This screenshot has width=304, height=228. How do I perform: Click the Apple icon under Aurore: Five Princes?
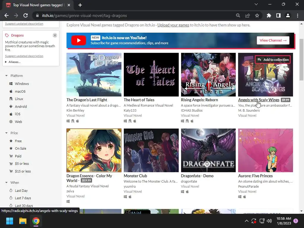click(x=245, y=197)
